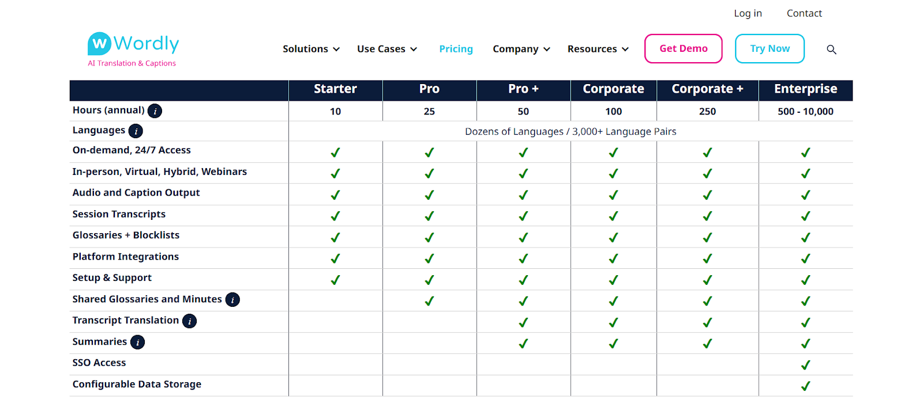Click Corporate checkmark for In-person, Virtual, Hybrid, Webinars
This screenshot has width=923, height=411.
613,173
